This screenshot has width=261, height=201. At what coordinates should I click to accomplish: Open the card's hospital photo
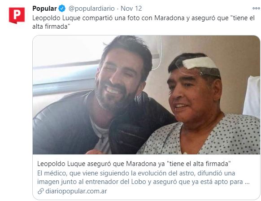tap(146, 95)
